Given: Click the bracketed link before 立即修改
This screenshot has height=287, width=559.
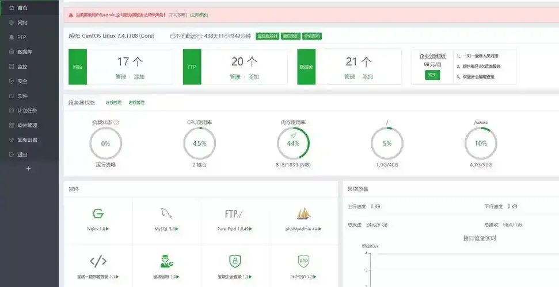Looking at the screenshot, I should coord(177,15).
